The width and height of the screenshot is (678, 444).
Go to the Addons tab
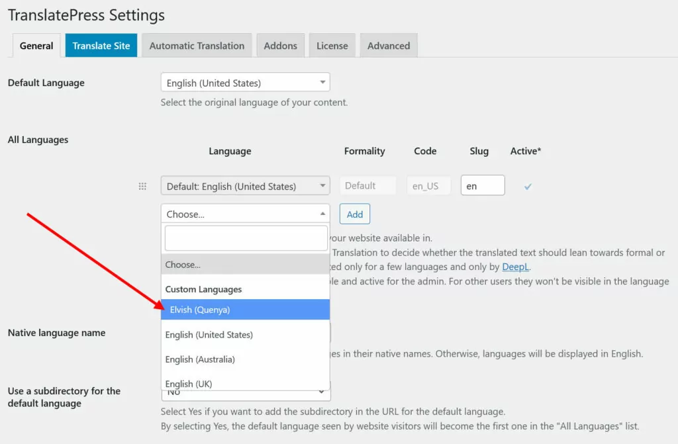click(x=281, y=46)
